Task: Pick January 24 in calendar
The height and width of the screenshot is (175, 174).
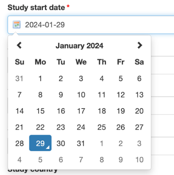Action: (x=81, y=127)
